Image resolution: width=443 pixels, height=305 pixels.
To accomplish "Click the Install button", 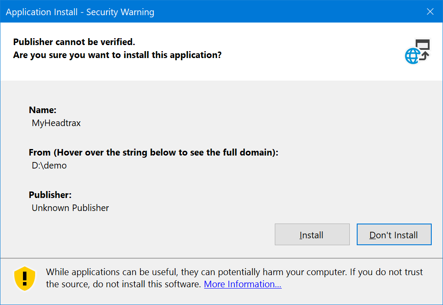I will coord(312,235).
